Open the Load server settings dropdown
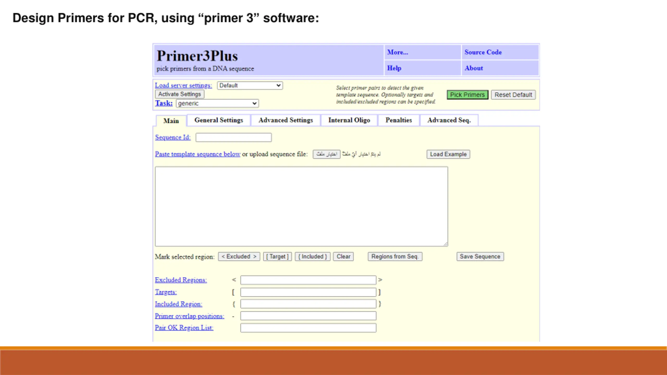The width and height of the screenshot is (667, 375). coord(250,85)
